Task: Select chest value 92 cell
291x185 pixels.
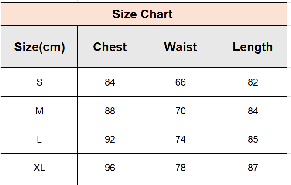Action: (110, 139)
